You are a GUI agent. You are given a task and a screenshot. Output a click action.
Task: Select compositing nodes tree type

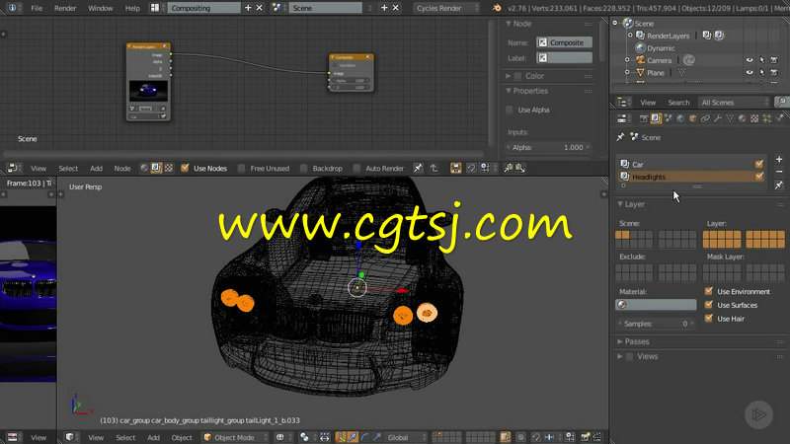[x=156, y=168]
